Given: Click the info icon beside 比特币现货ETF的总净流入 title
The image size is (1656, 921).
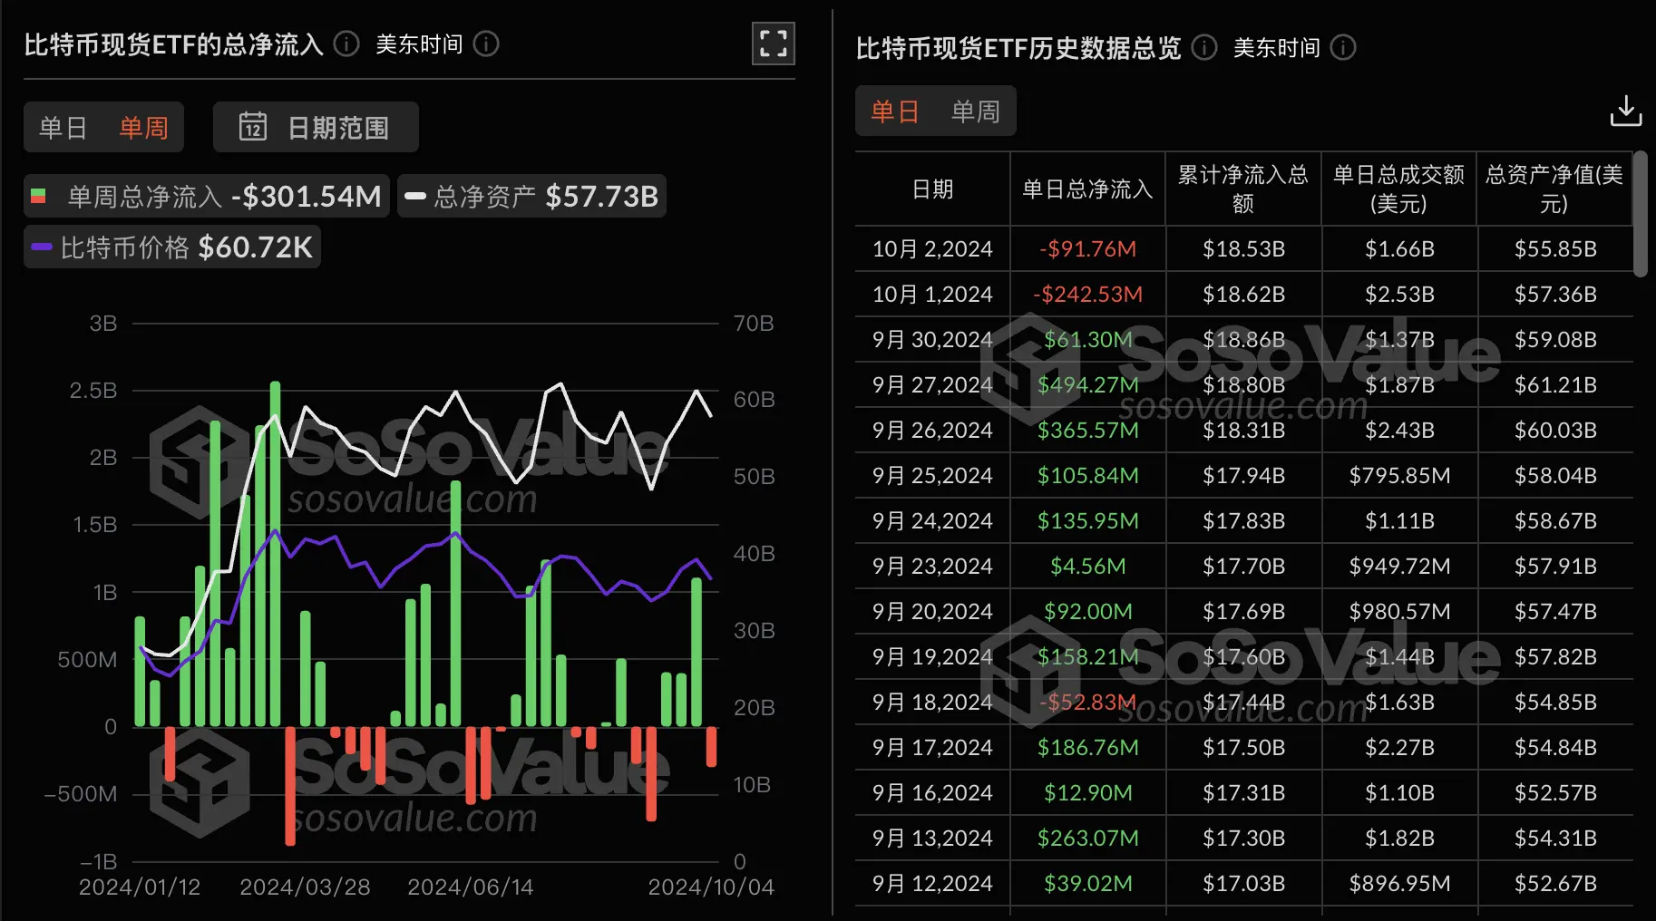Looking at the screenshot, I should (346, 43).
